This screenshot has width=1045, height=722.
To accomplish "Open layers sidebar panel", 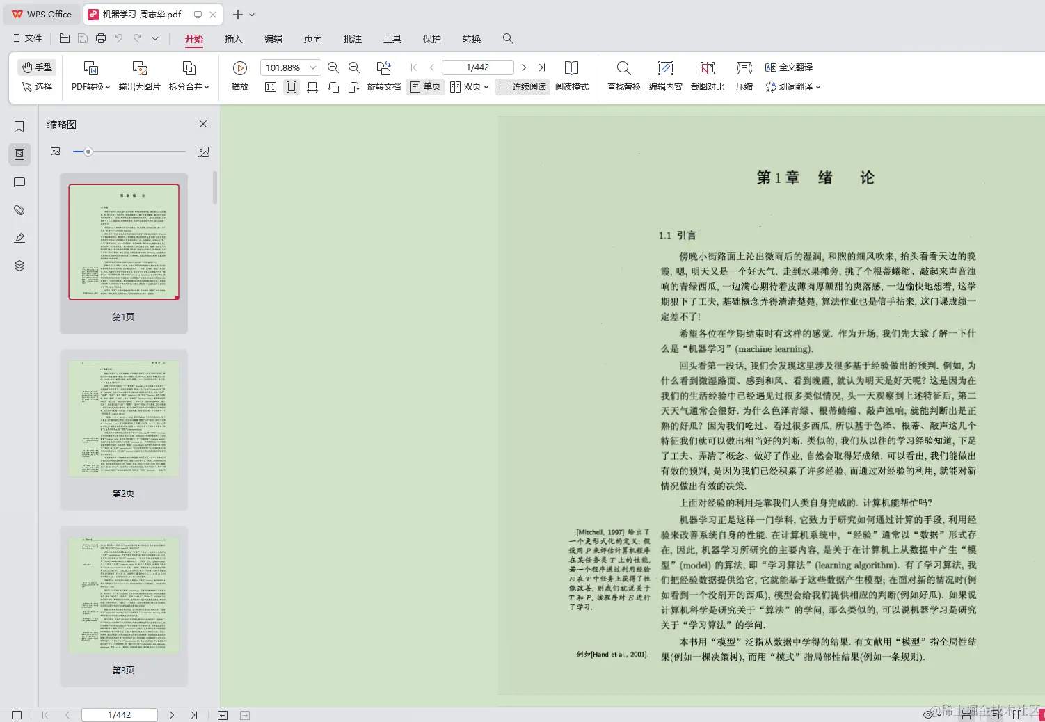I will [19, 266].
